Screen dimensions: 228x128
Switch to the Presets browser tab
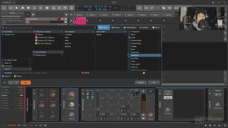115,27
